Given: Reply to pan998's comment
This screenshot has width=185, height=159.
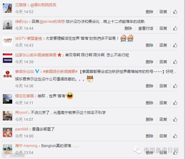Looking at the screenshot, I should (163, 136).
